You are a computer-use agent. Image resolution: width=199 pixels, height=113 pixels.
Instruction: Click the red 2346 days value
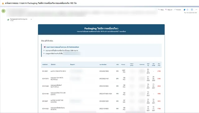click(159, 79)
